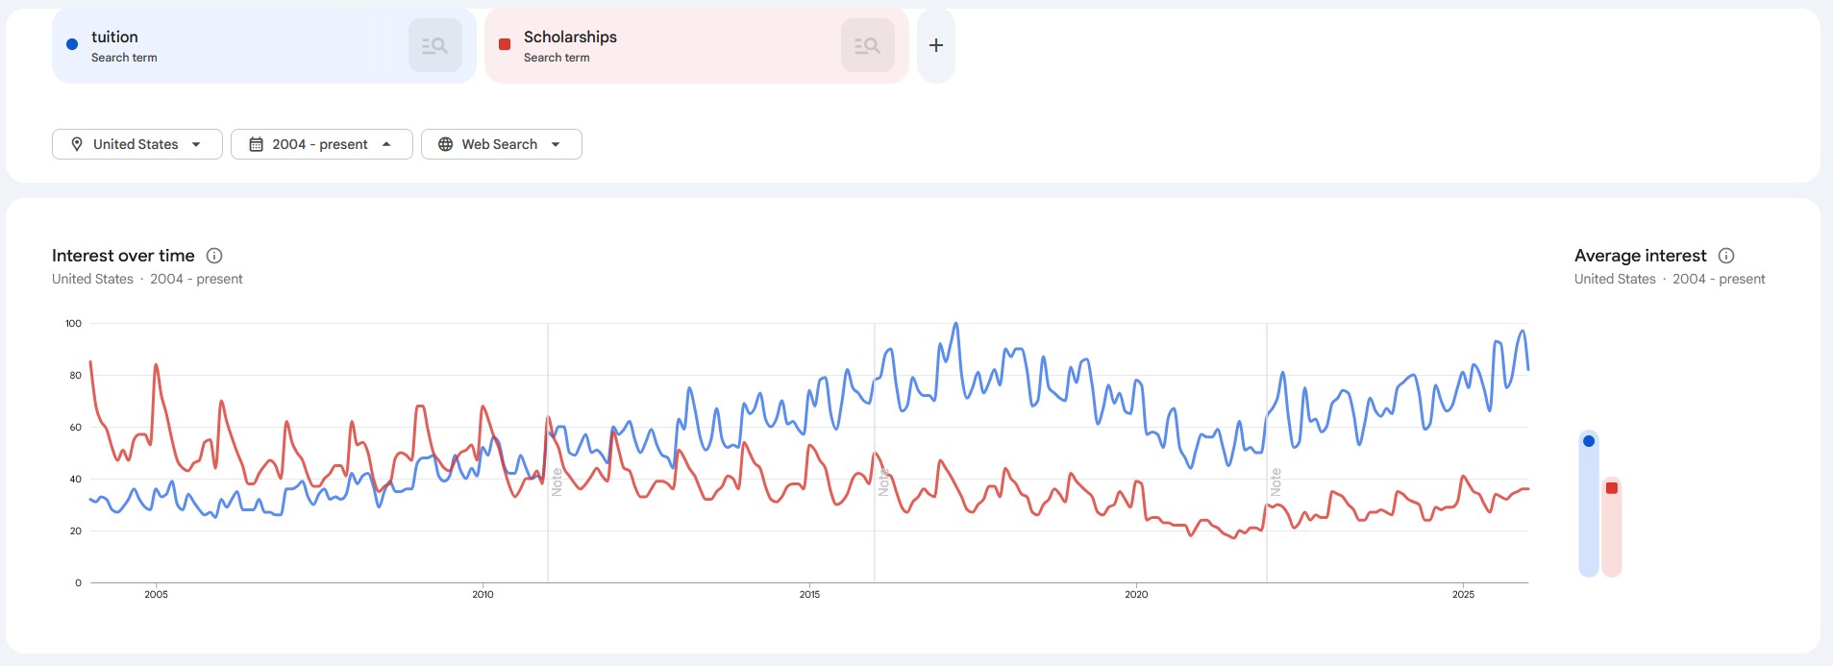Click the explore icon on Scholarships term

tap(867, 45)
